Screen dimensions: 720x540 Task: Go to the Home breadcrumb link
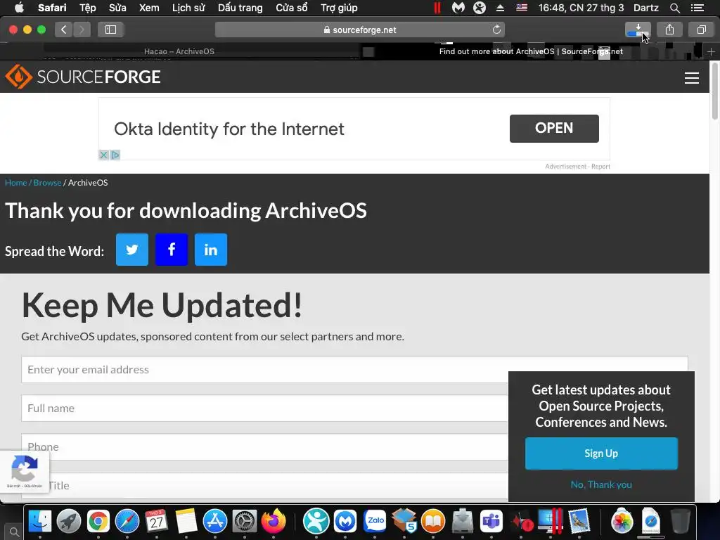pyautogui.click(x=16, y=182)
